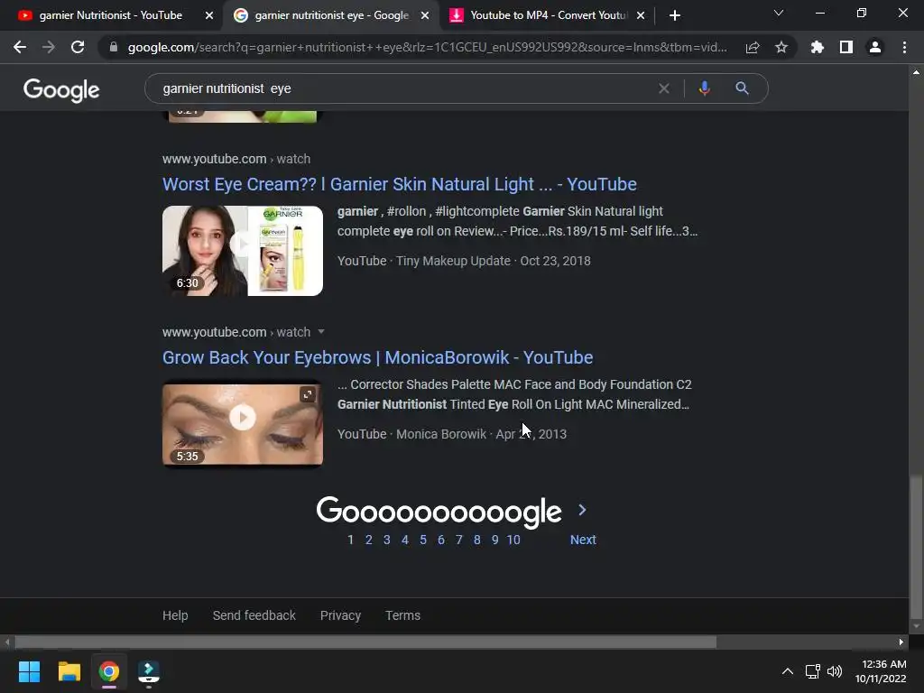Expand the tab search chevron
This screenshot has height=693, width=924.
(779, 13)
